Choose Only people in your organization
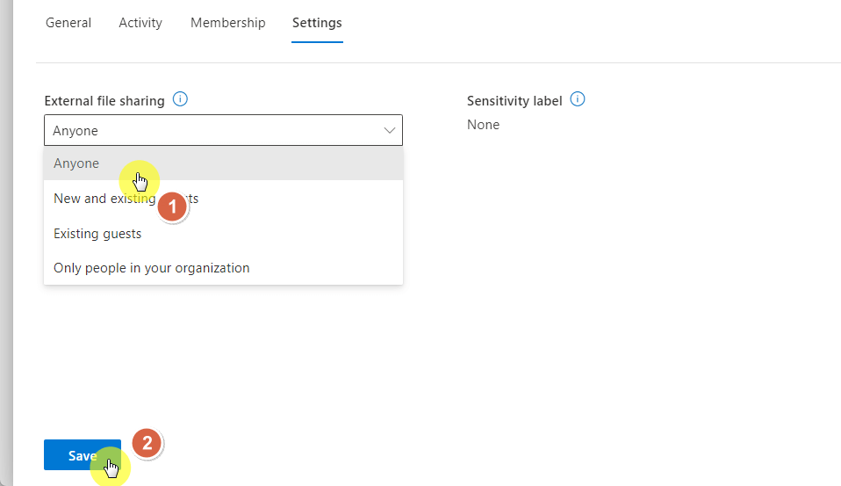The image size is (841, 486). click(x=223, y=268)
